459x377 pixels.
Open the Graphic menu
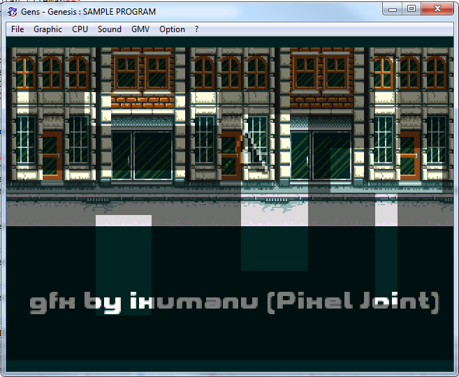tap(48, 29)
